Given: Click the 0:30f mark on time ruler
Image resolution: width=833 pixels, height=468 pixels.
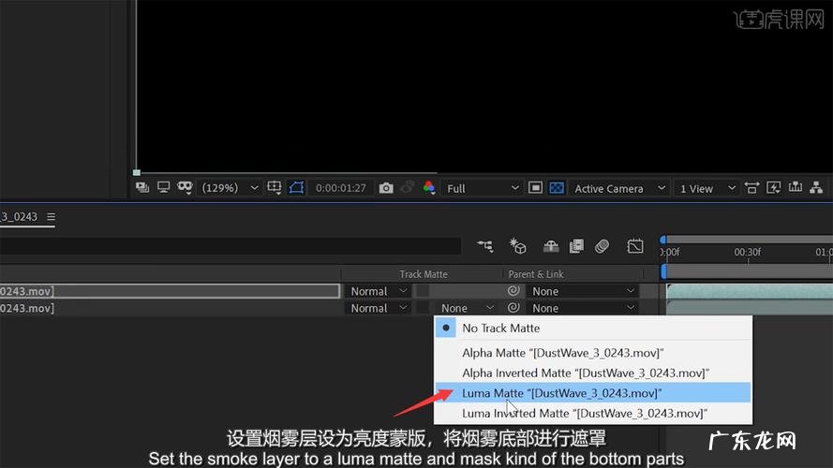Looking at the screenshot, I should click(x=747, y=253).
